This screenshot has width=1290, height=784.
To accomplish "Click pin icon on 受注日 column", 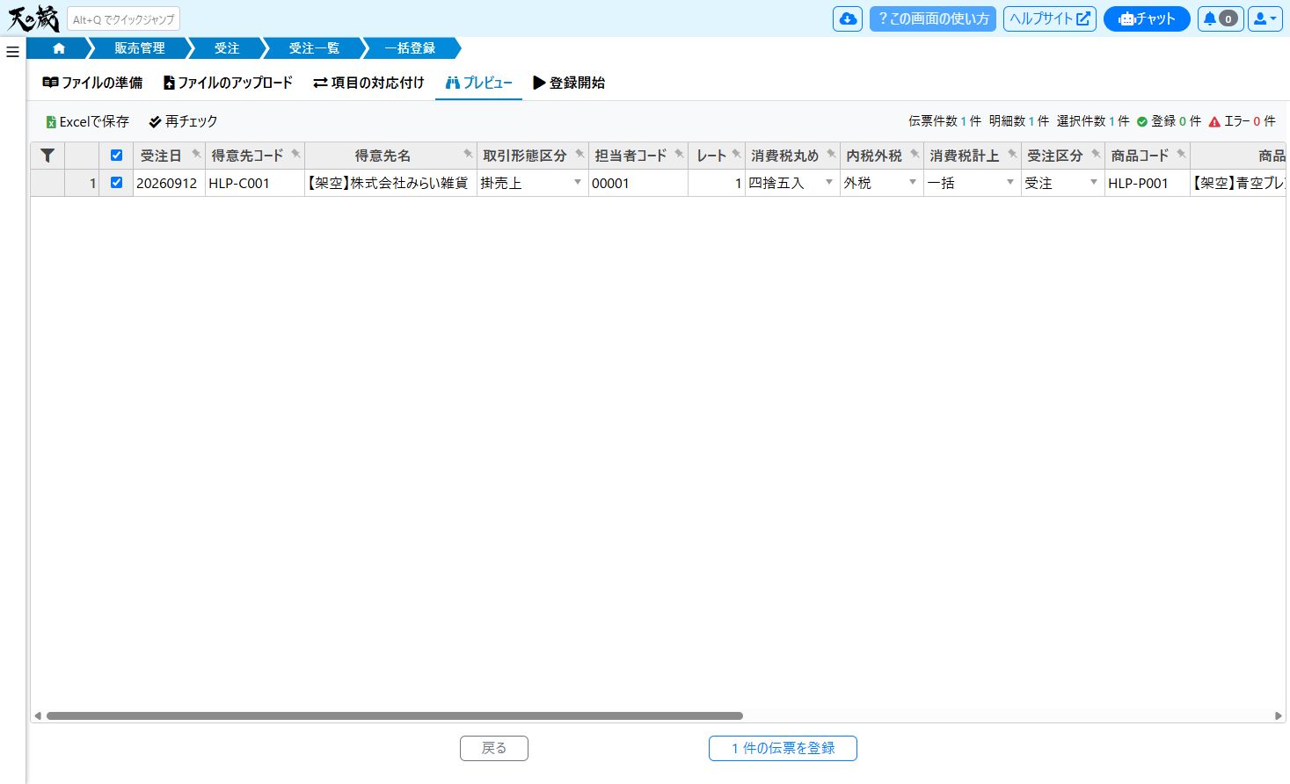I will [x=196, y=154].
